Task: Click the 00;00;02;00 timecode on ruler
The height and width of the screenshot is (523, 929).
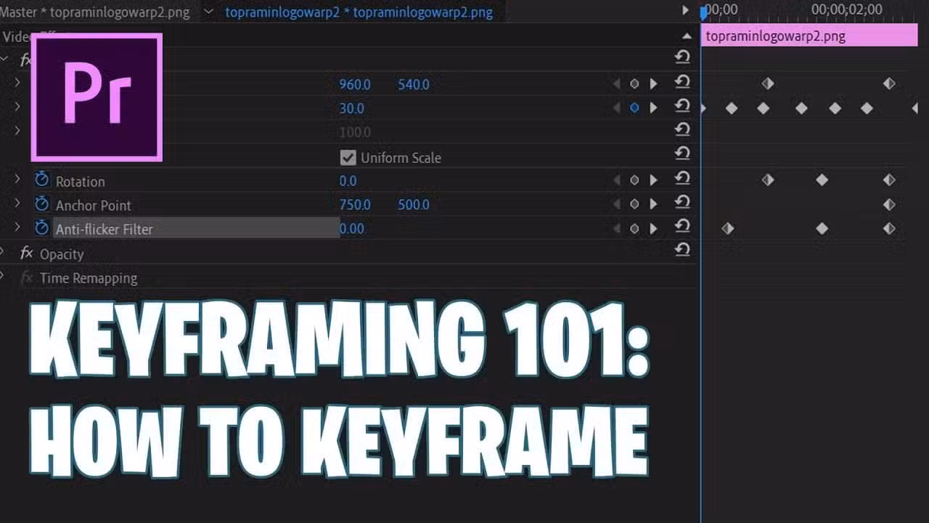Action: point(846,9)
